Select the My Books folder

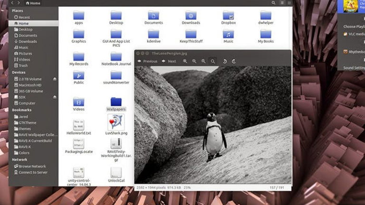pos(266,36)
